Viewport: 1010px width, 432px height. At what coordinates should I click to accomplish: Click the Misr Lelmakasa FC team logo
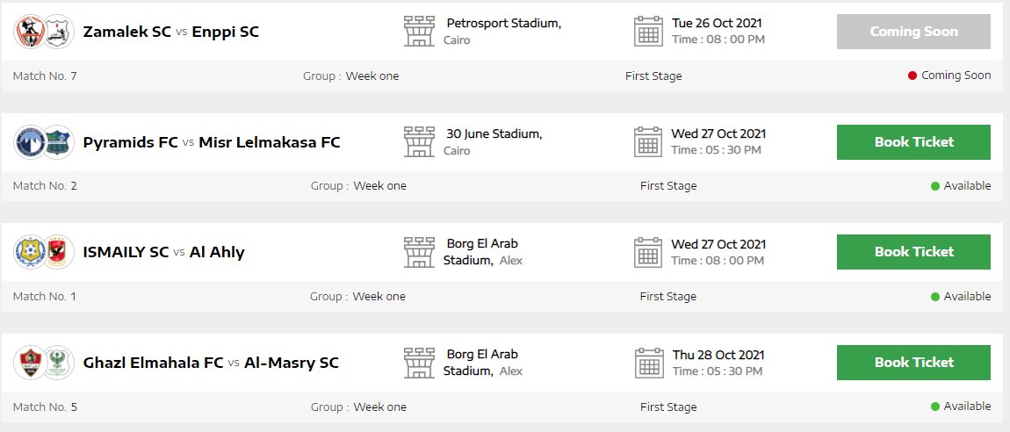[x=58, y=142]
